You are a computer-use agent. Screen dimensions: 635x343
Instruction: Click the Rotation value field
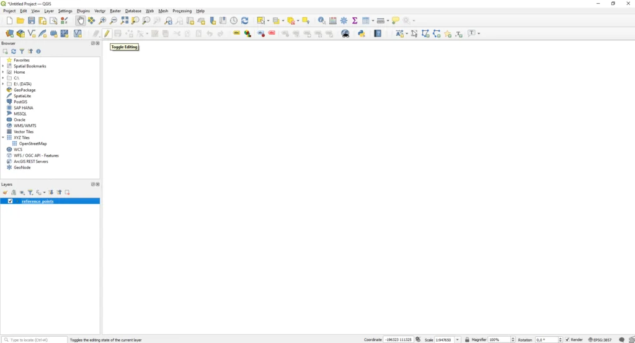(546, 340)
